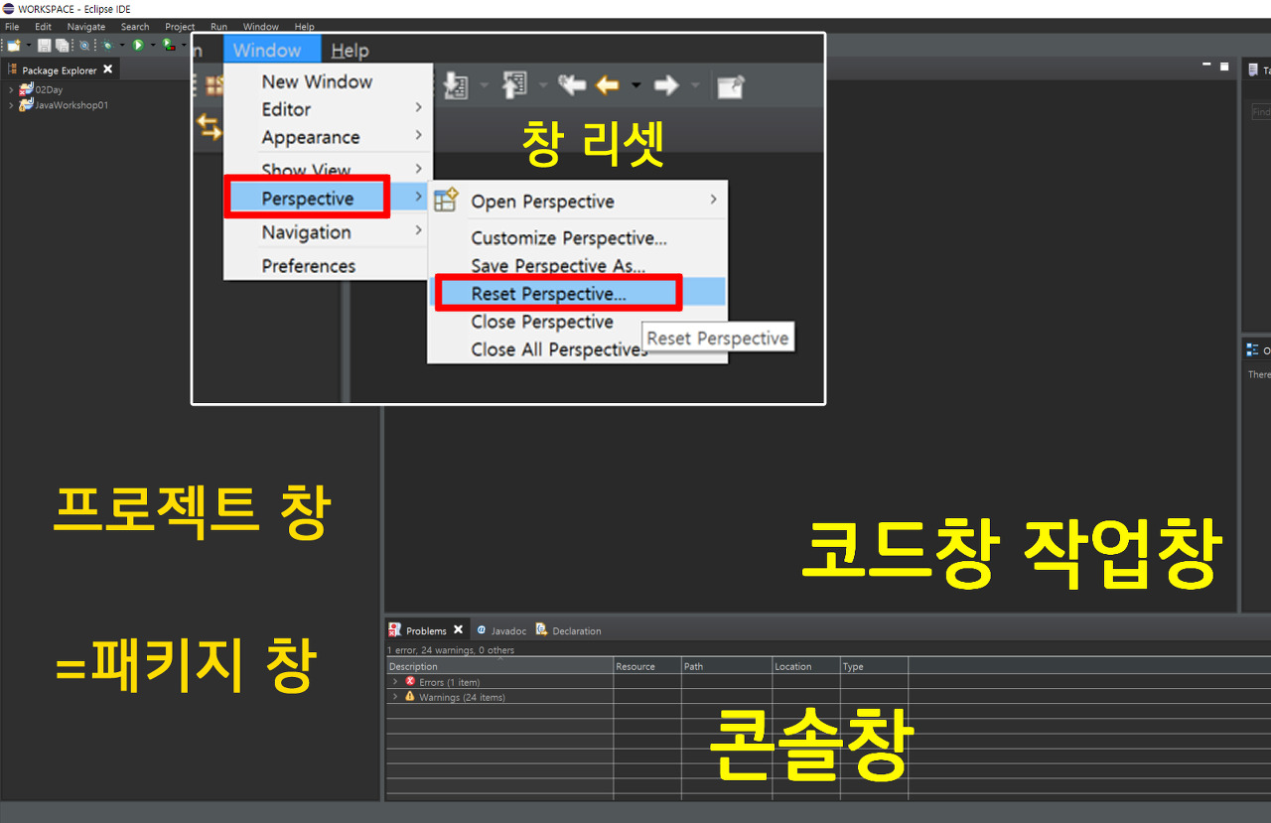Choose Customize Perspective... in the submenu
The width and height of the screenshot is (1271, 823).
tap(577, 238)
